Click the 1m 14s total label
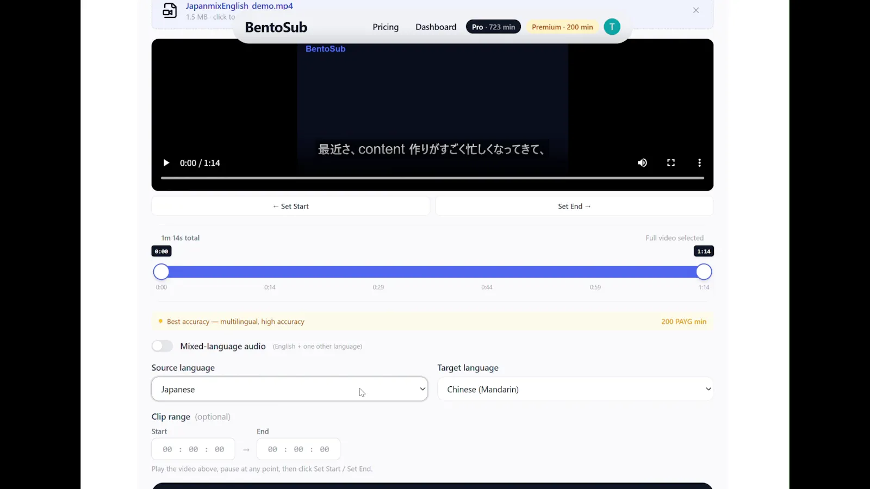Viewport: 870px width, 489px height. (x=181, y=238)
